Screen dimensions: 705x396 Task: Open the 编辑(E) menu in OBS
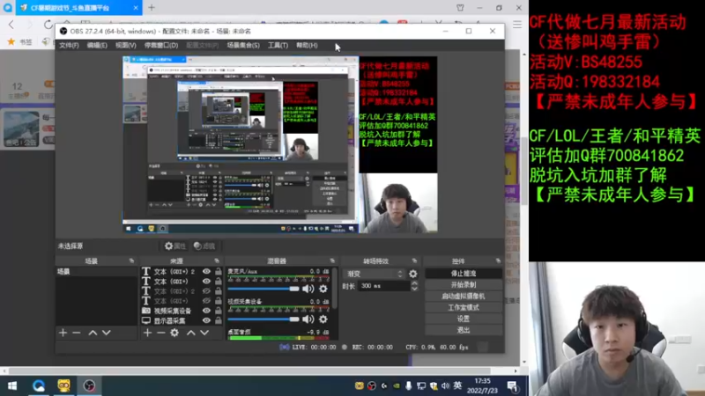(x=97, y=46)
